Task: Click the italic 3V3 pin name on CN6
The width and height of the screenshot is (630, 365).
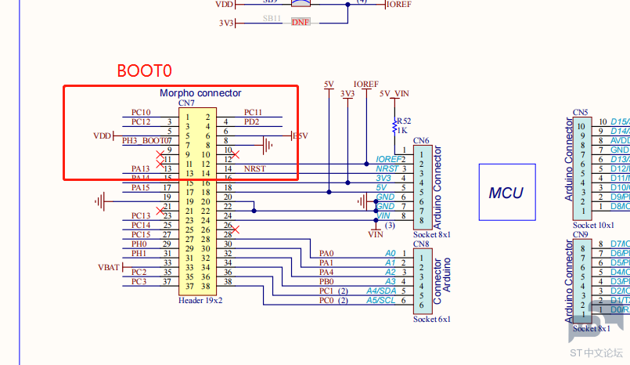Action: 383,178
